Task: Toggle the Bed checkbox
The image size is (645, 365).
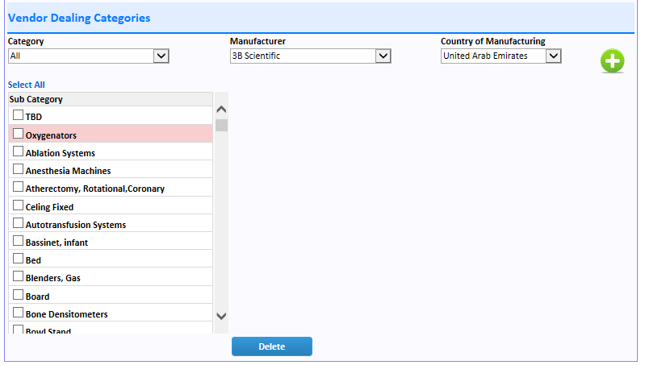Action: (x=18, y=259)
